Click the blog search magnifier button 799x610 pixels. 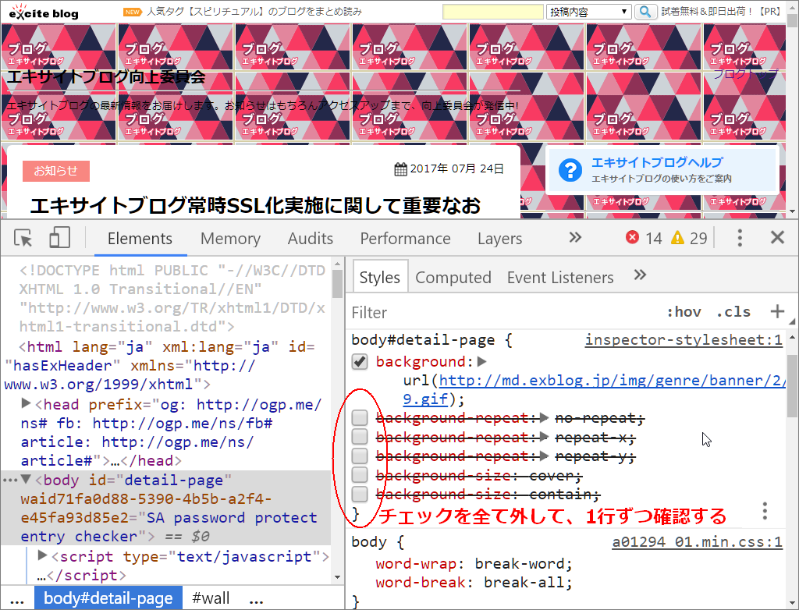pyautogui.click(x=645, y=11)
